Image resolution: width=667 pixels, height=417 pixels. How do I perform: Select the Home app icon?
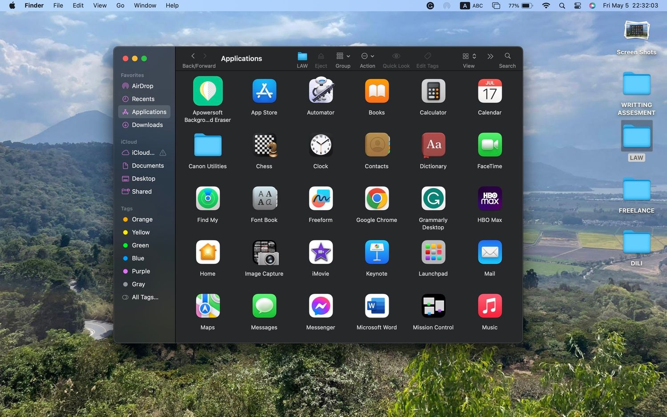(208, 252)
